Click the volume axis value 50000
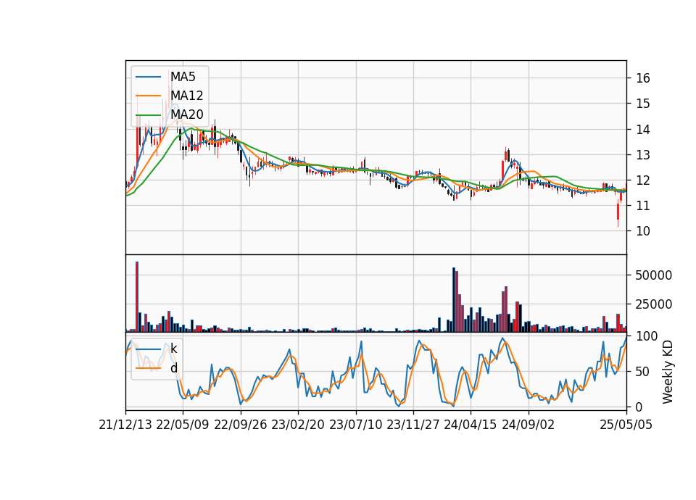 (x=654, y=275)
